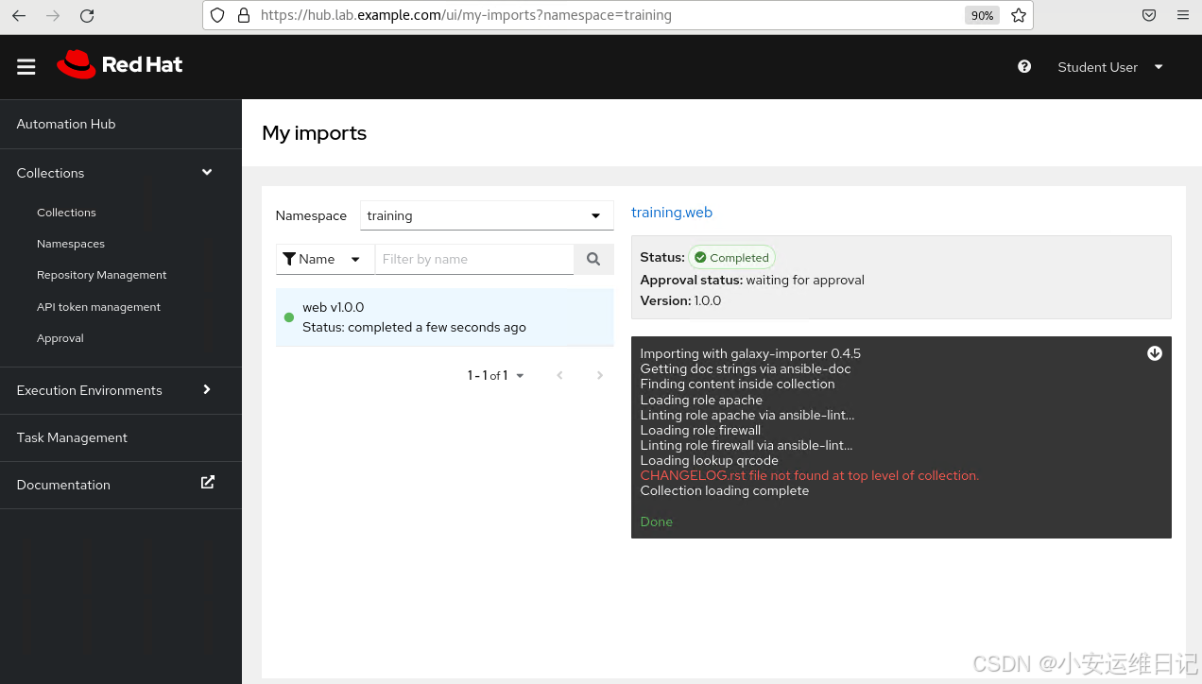Open the training.web collection link
This screenshot has width=1202, height=684.
672,213
